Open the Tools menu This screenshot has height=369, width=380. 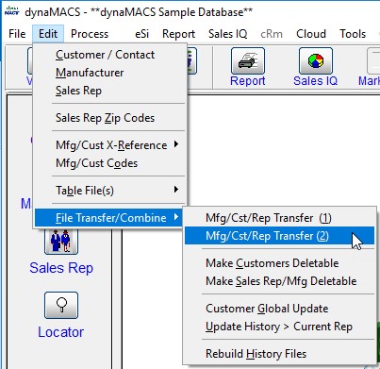353,34
